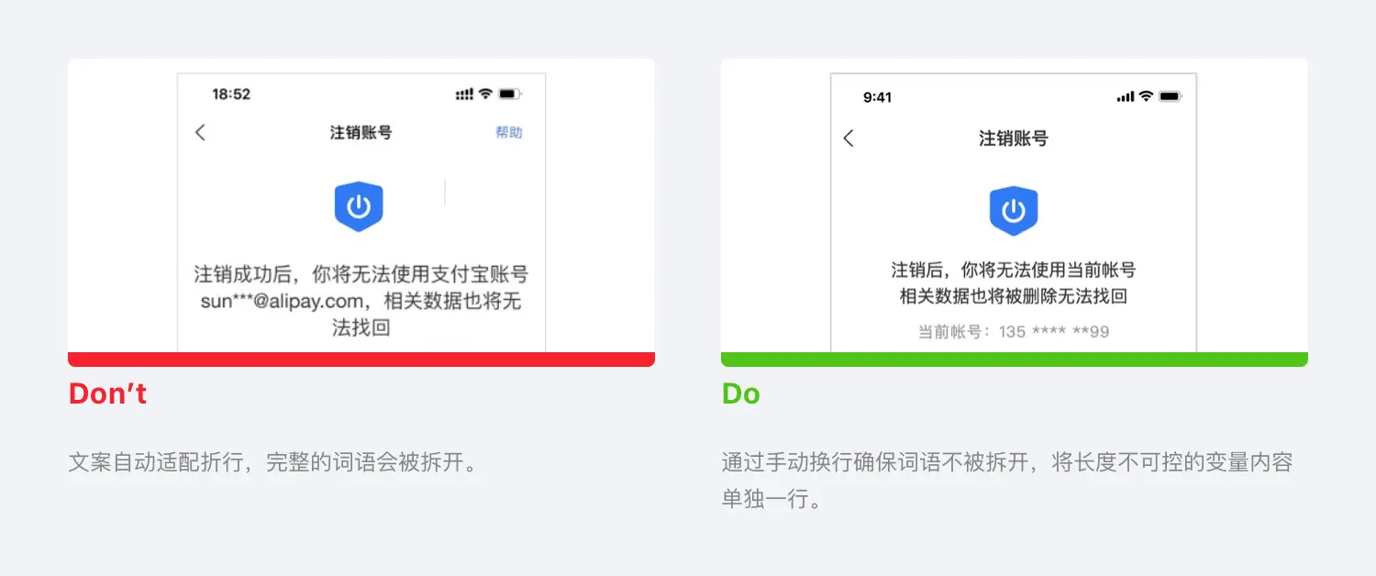
Task: Click the Wi-Fi icon in the 9:41 status bar
Action: pos(1146,96)
